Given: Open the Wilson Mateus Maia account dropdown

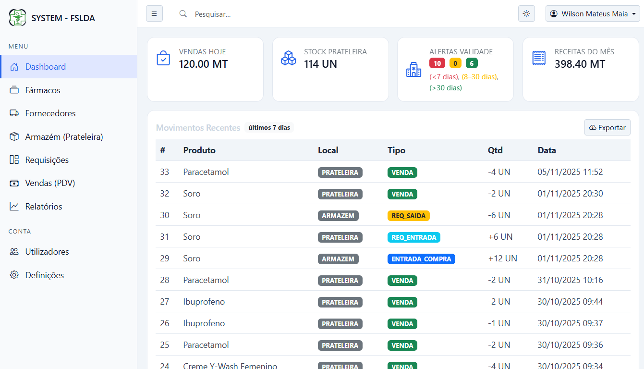Looking at the screenshot, I should click(592, 13).
